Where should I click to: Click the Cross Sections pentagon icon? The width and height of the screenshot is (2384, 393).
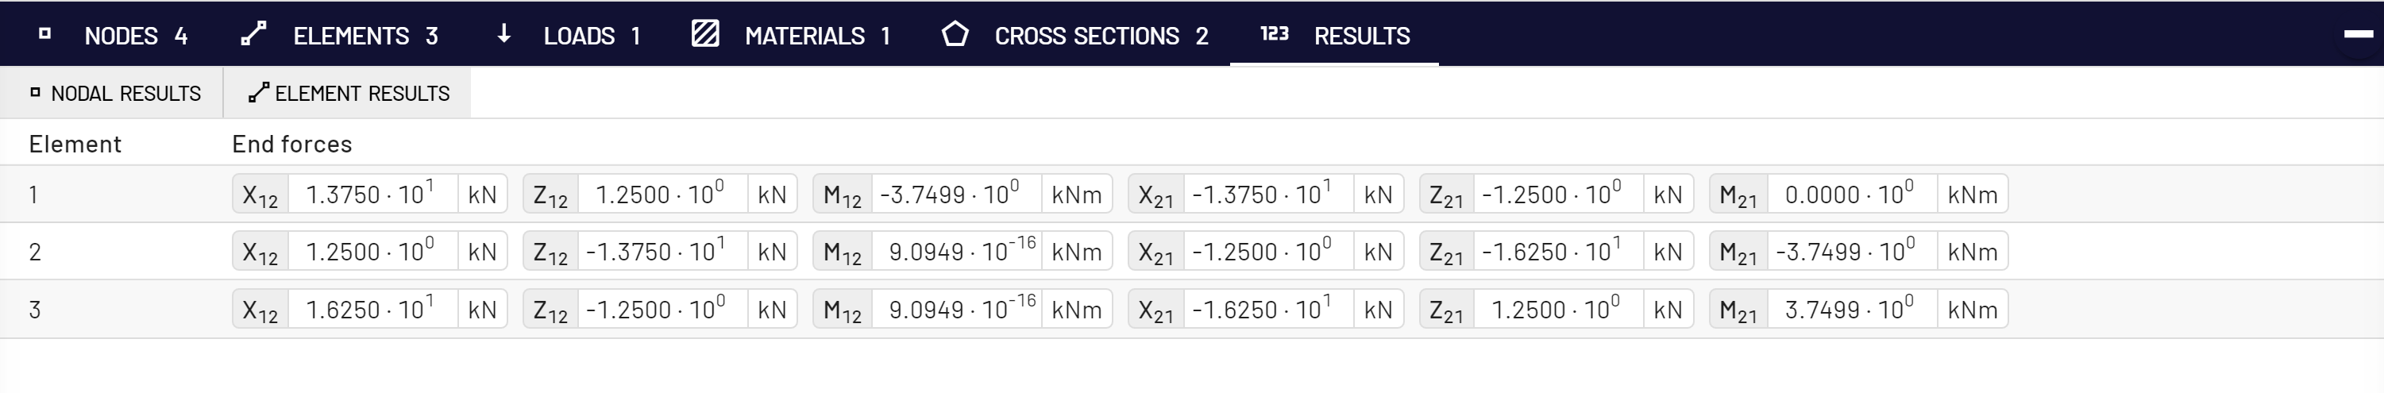(955, 34)
